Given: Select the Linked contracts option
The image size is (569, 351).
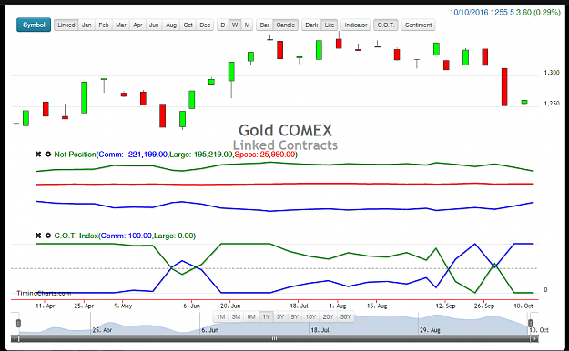Looking at the screenshot, I should [x=66, y=25].
